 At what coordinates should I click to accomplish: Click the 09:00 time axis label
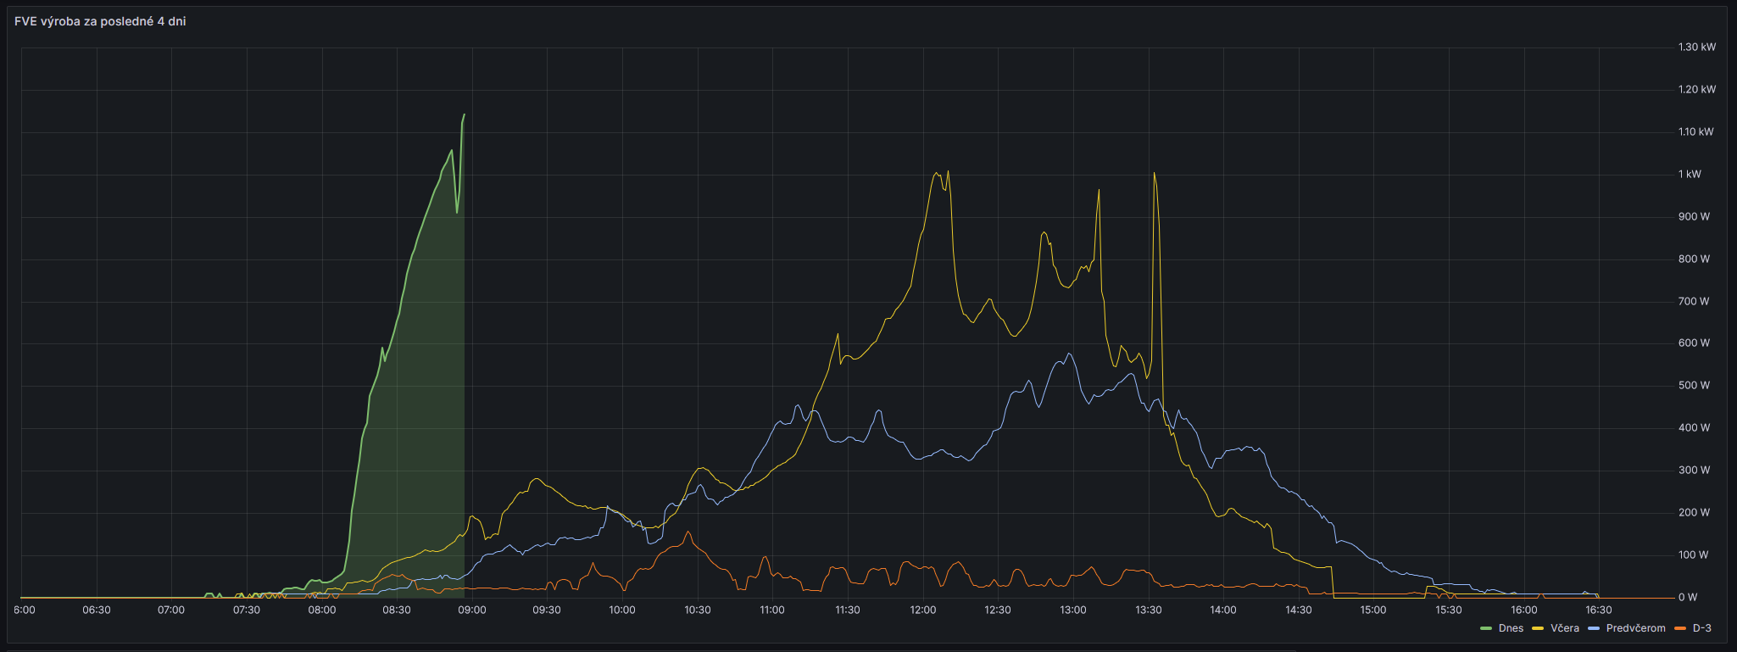[472, 610]
